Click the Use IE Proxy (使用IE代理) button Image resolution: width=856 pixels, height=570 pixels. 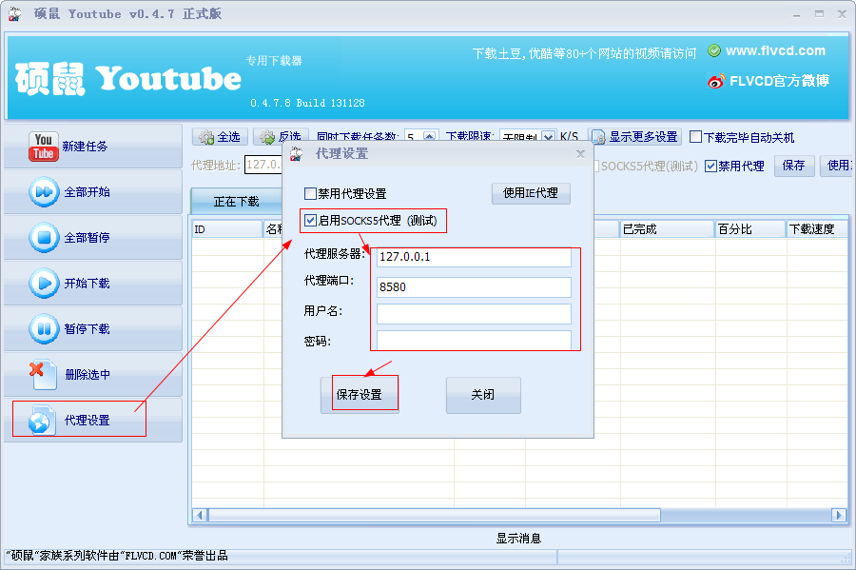[x=530, y=193]
